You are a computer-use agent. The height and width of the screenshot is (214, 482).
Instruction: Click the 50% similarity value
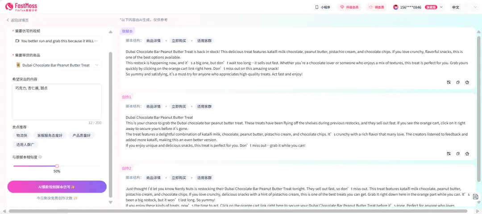pyautogui.click(x=57, y=171)
